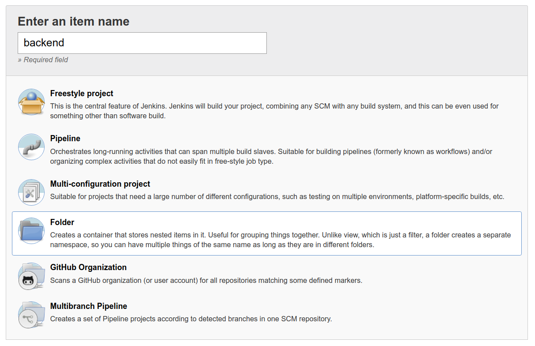Click the Multi-configuration description about multiple environments
The width and height of the screenshot is (535, 346).
[x=277, y=197]
